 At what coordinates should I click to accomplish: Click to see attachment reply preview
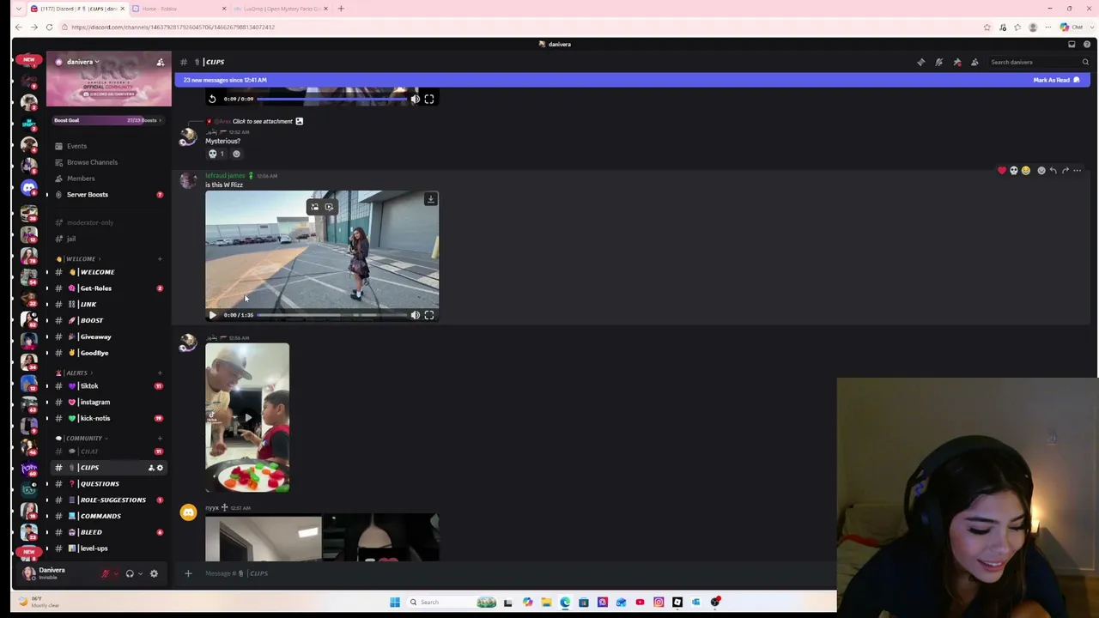[x=263, y=121]
